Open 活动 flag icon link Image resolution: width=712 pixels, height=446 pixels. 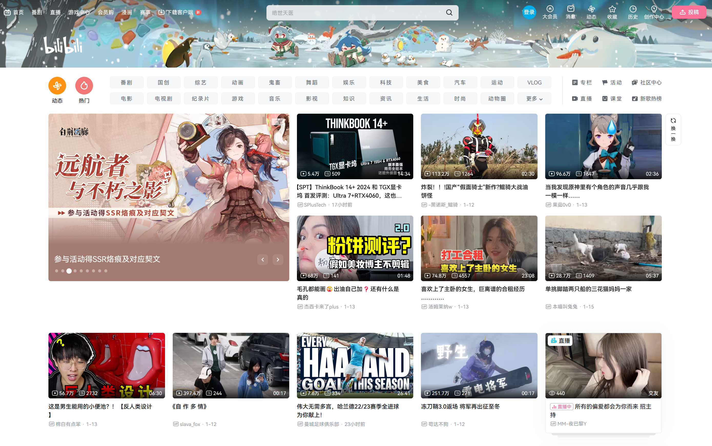(605, 83)
